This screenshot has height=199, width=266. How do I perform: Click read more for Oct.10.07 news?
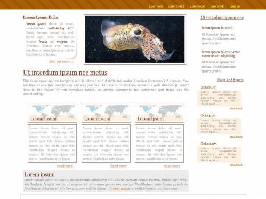click(x=236, y=164)
